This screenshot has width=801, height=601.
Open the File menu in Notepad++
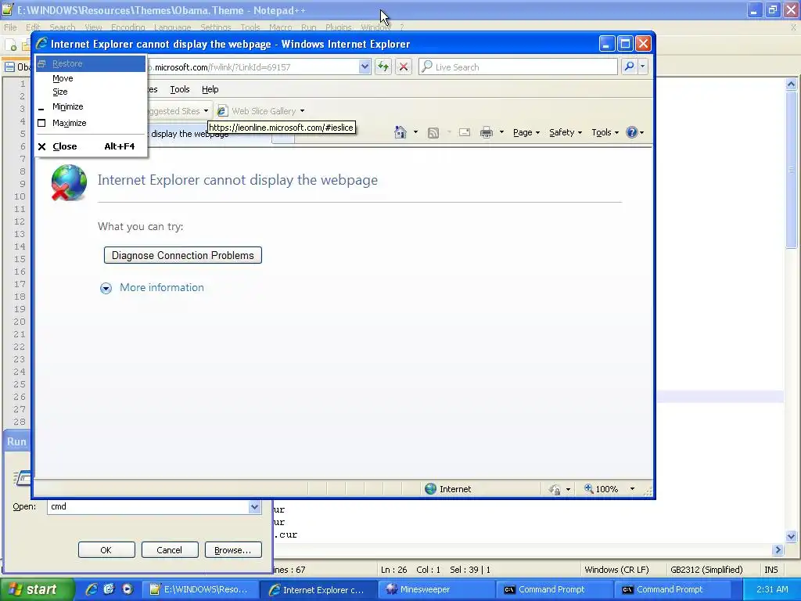point(10,27)
